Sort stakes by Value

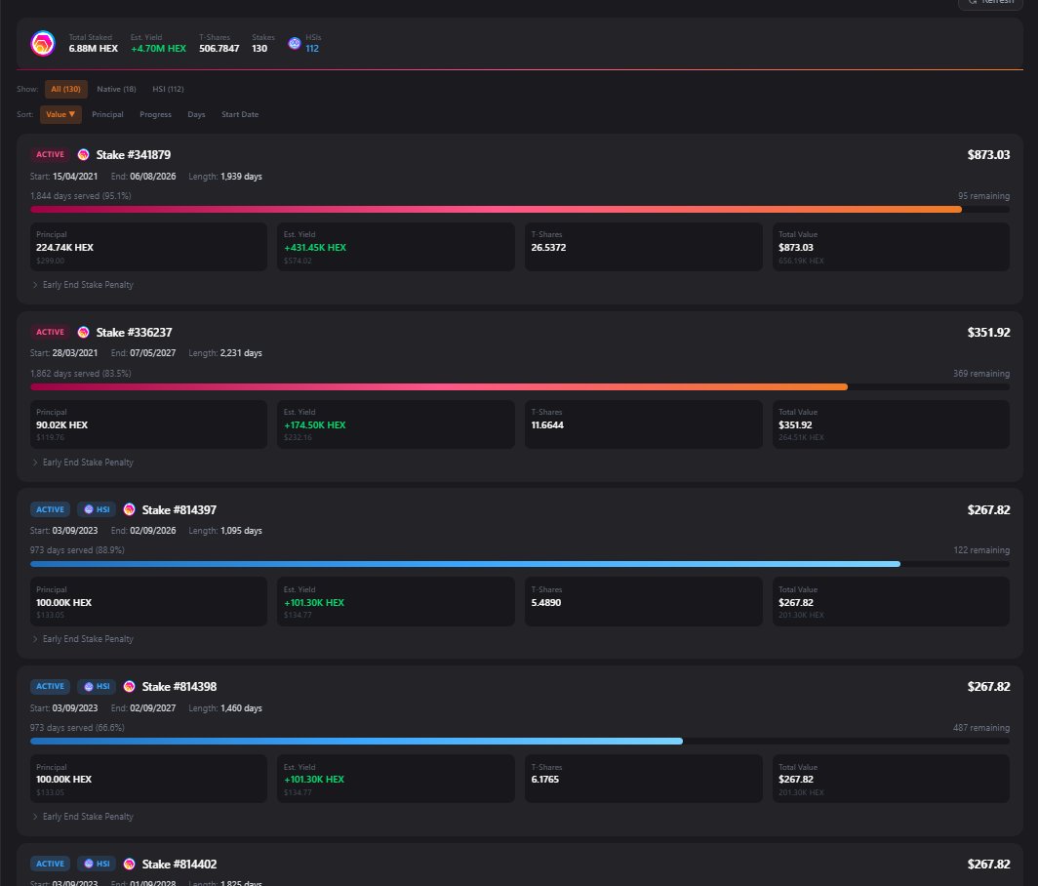(60, 114)
